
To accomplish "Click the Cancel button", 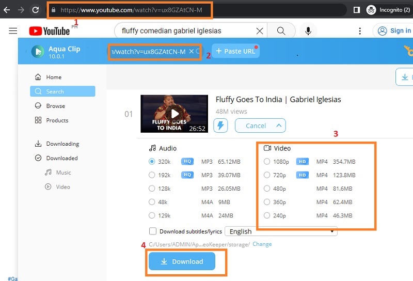I will [260, 126].
